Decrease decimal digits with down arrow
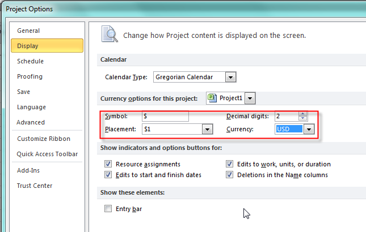366x232 pixels. tap(303, 119)
